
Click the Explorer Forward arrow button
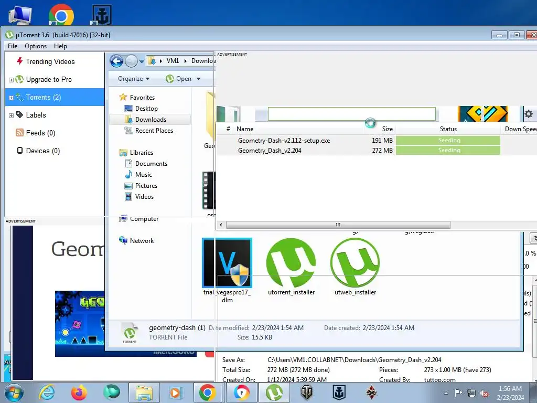coord(131,61)
